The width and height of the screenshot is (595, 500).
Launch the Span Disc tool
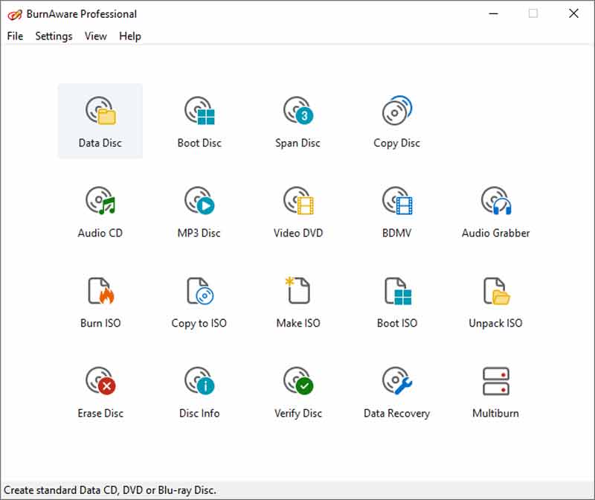pyautogui.click(x=297, y=112)
